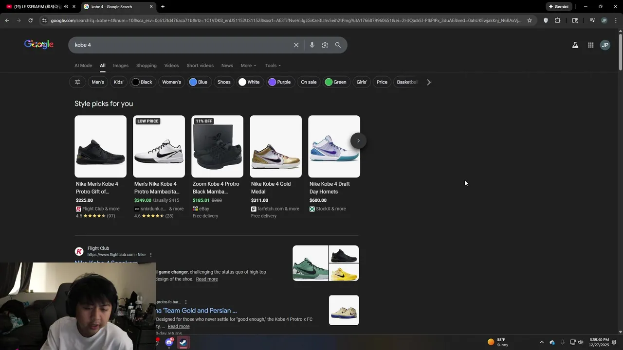The height and width of the screenshot is (350, 623).
Task: Open shopping filters icon button
Action: (x=77, y=82)
